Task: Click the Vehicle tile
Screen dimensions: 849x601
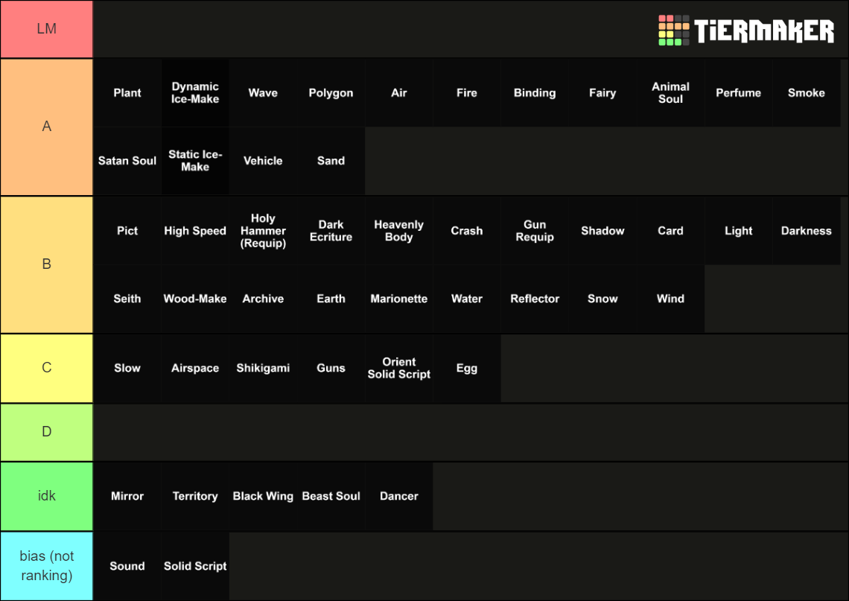Action: (x=263, y=161)
